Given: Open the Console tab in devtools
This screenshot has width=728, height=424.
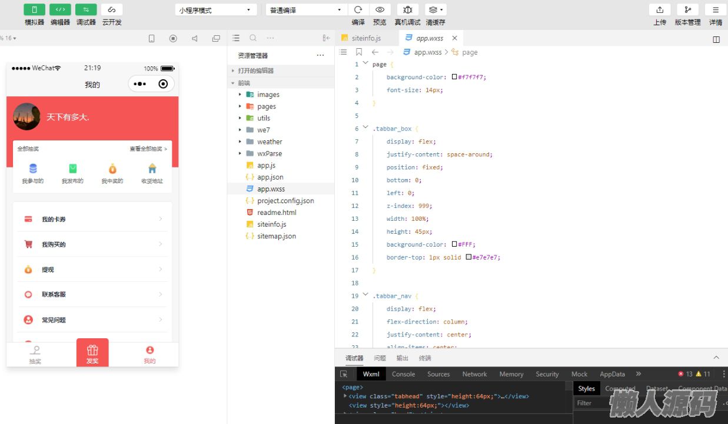Looking at the screenshot, I should click(403, 374).
